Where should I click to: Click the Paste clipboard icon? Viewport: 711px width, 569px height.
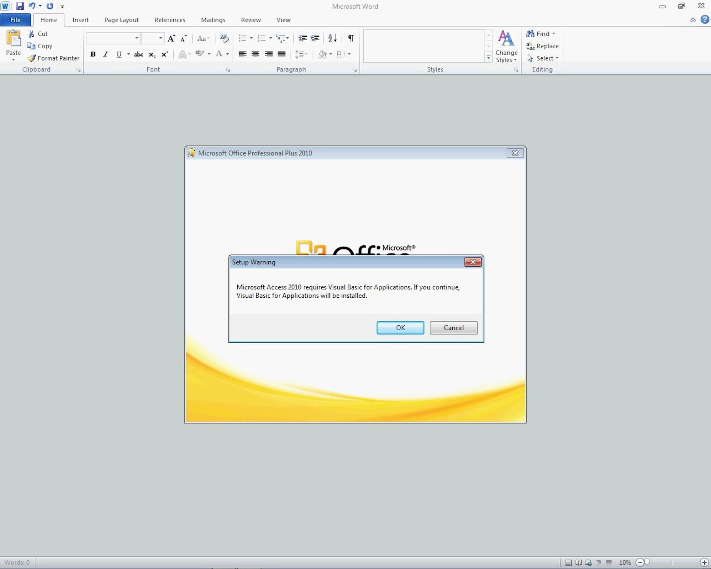(x=13, y=39)
